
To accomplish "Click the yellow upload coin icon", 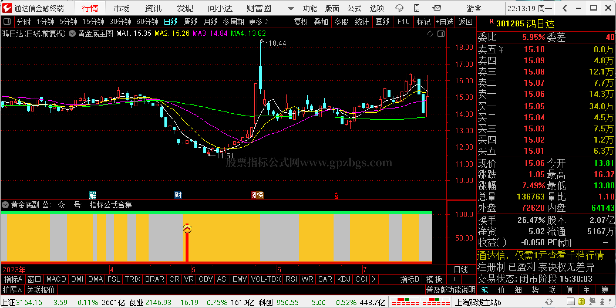I will point(581,302).
